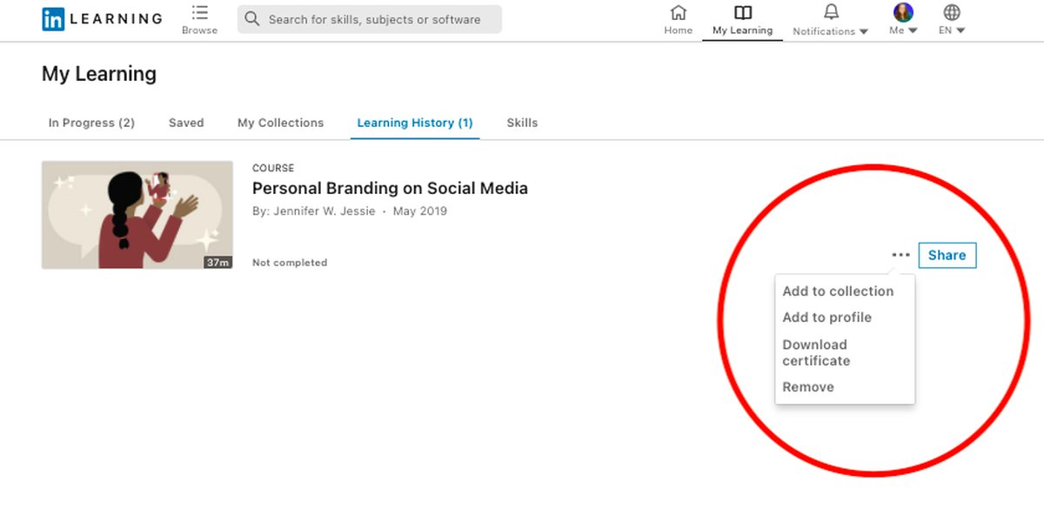Focus the skills search field
This screenshot has height=522, width=1044.
370,19
